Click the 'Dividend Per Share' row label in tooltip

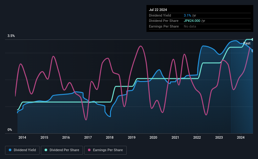(164, 21)
